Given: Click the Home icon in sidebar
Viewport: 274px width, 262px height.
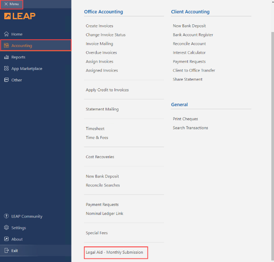Looking at the screenshot, I should 6,34.
